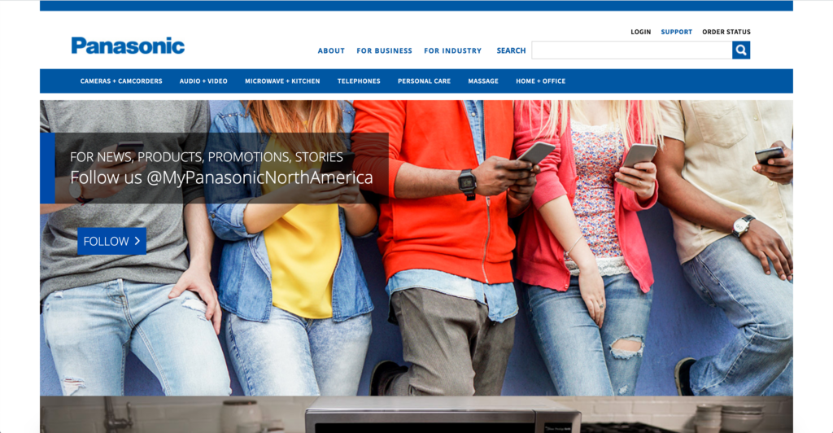Click the Follow button on banner
The image size is (833, 433).
[x=111, y=241]
